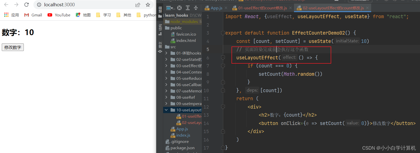Viewport: 420px width, 153px height.
Task: Expand the 05-useReducer folder
Action: [x=166, y=78]
